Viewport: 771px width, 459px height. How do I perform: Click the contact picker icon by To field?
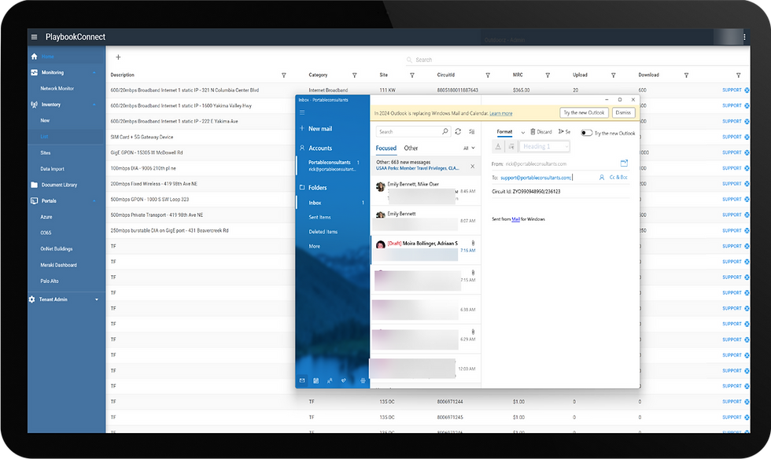tap(601, 178)
